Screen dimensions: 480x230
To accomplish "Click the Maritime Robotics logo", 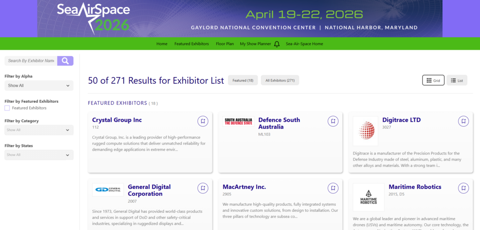I will (369, 197).
